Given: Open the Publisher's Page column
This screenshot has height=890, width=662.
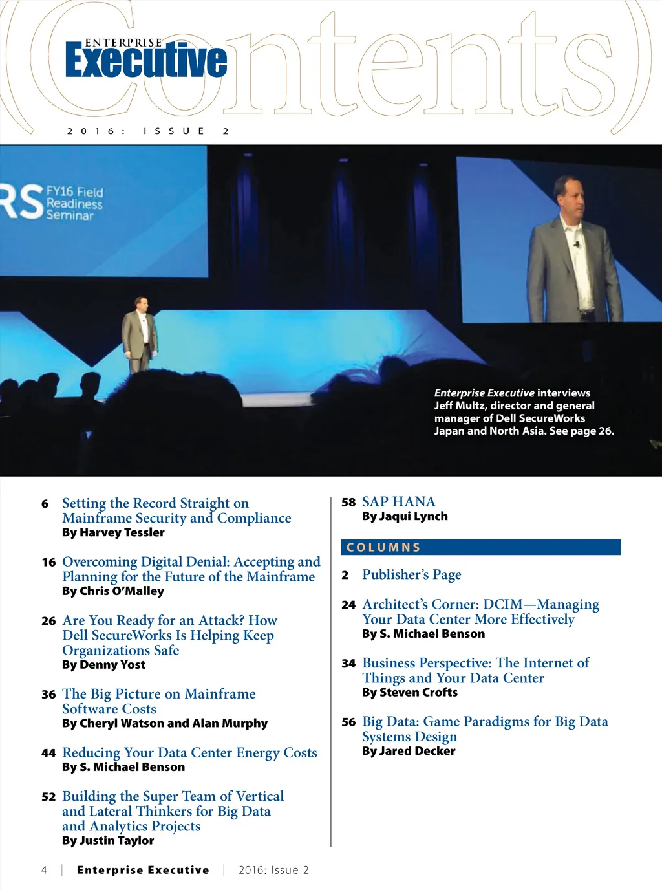Looking at the screenshot, I should click(411, 574).
